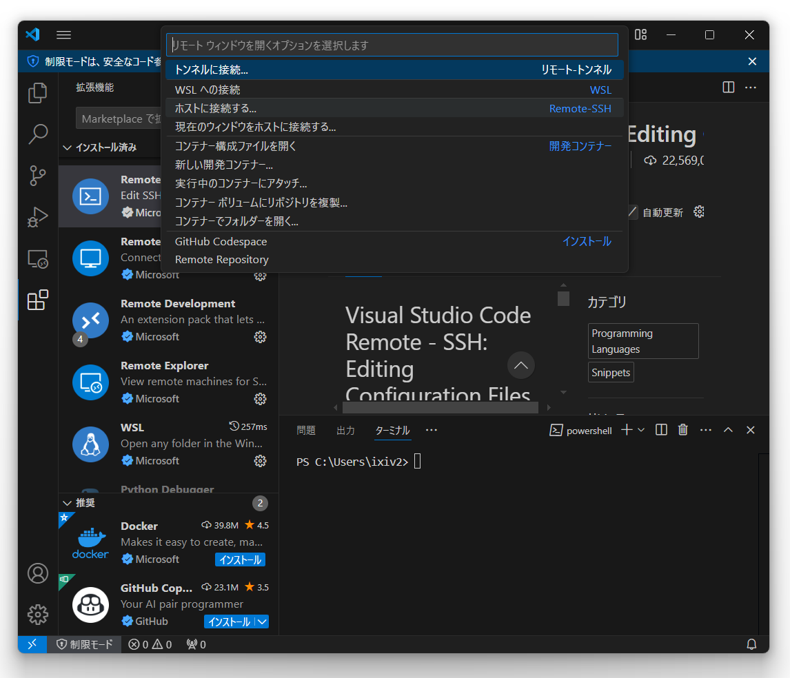Open the Run and Debug view
Viewport: 790px width, 678px height.
38,217
